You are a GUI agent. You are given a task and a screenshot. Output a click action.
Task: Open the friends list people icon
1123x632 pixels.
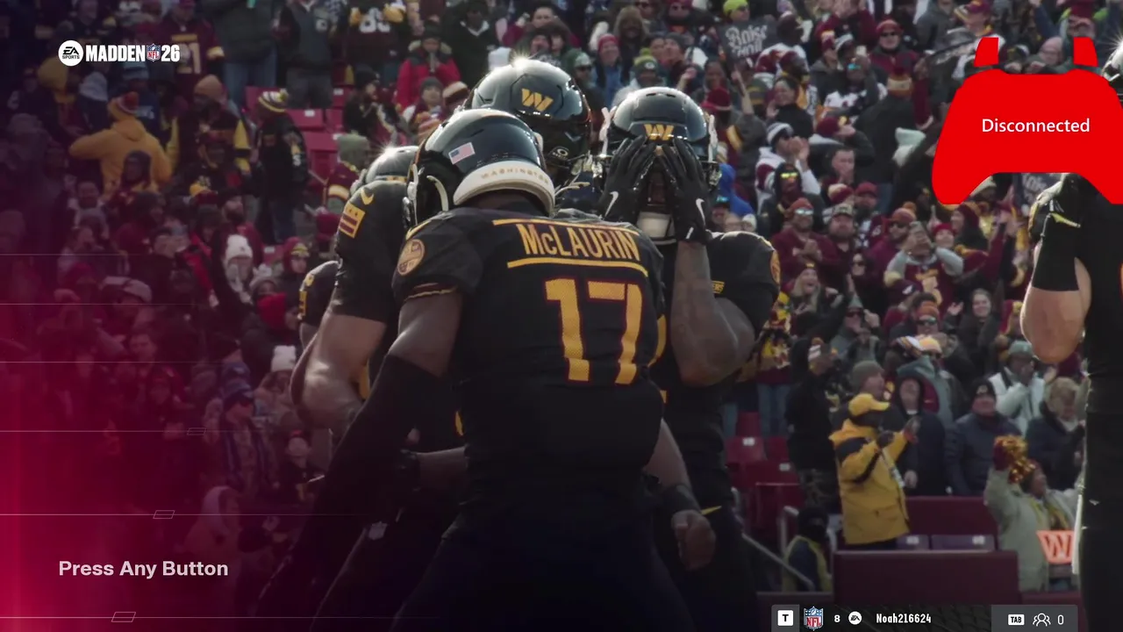pos(1041,620)
